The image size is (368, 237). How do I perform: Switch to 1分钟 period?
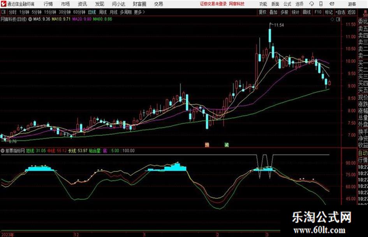24,12
